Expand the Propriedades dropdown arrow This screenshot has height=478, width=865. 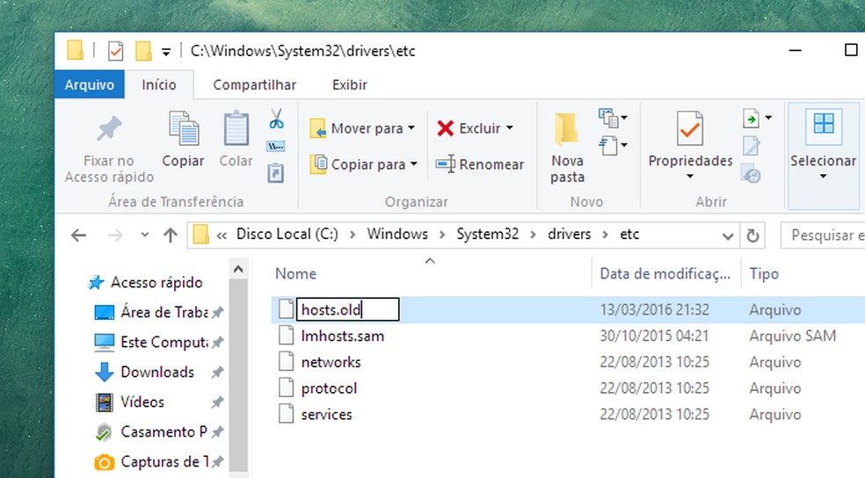690,177
